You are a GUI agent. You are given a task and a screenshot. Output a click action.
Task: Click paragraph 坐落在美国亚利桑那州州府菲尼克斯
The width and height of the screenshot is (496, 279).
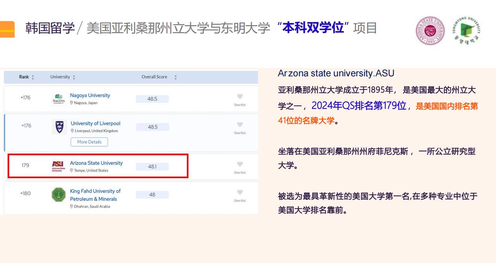343,152
